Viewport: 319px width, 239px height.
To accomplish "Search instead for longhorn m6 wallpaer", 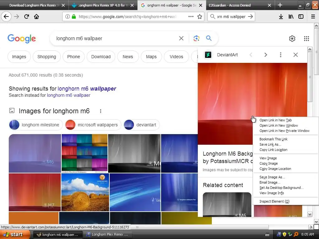I will (x=69, y=95).
